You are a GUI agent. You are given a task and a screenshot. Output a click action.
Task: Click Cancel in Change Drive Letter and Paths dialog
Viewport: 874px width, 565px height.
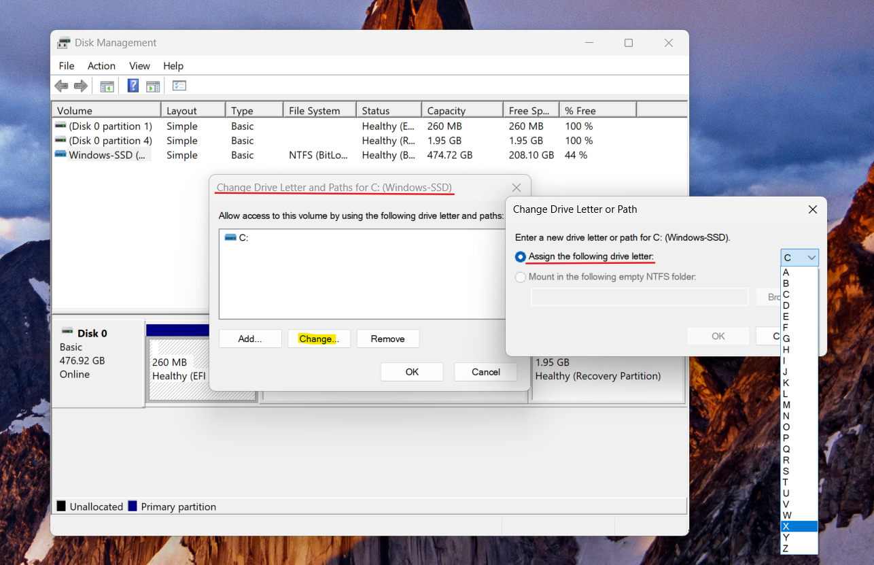pos(486,372)
